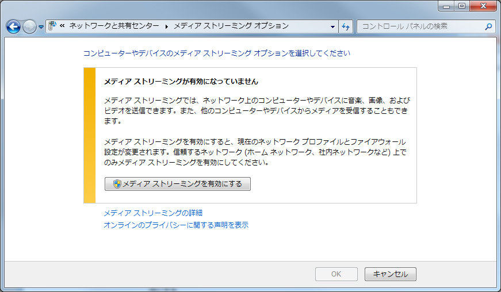
Task: Minimize the window
Action: click(x=446, y=6)
